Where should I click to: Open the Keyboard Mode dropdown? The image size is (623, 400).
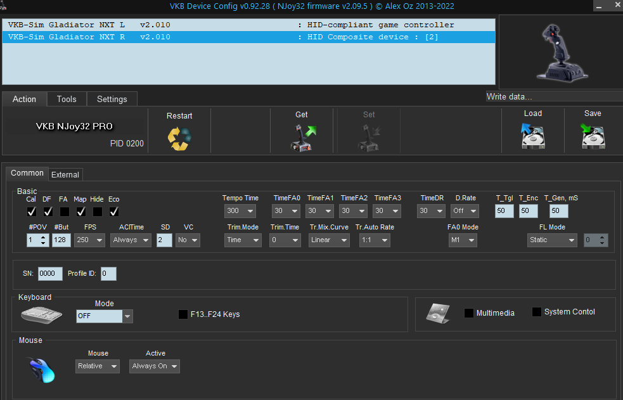(x=105, y=316)
